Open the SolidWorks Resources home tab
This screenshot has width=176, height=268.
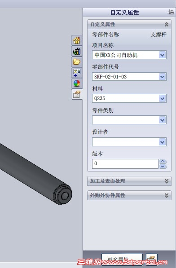(x=77, y=40)
